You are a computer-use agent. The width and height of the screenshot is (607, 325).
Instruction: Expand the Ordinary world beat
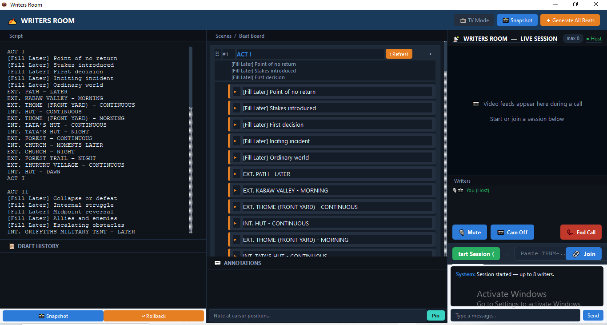click(x=235, y=157)
